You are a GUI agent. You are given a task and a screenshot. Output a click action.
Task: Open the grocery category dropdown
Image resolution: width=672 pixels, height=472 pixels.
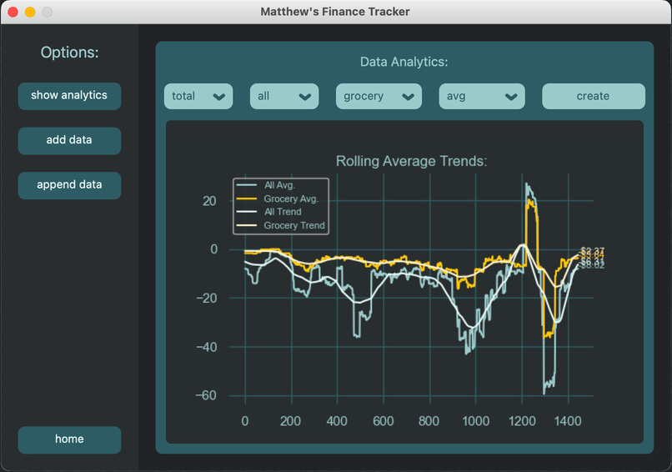tap(379, 96)
